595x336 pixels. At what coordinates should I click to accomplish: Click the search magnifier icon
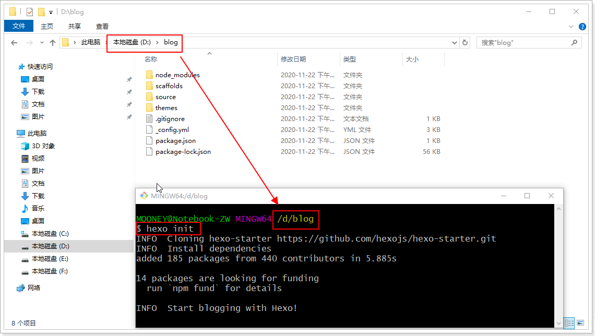tap(574, 42)
